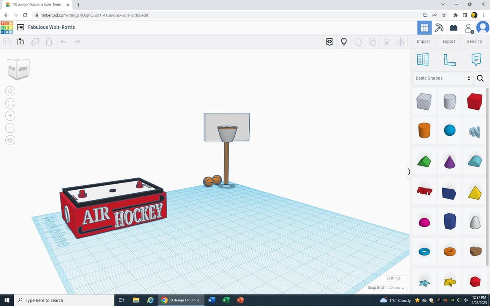Image resolution: width=490 pixels, height=306 pixels.
Task: Select the striped Cylinder hole shape
Action: [x=449, y=101]
